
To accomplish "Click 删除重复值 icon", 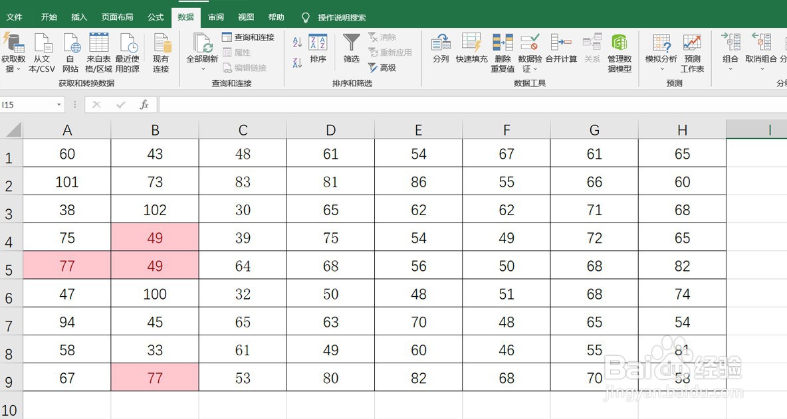I will (x=503, y=43).
